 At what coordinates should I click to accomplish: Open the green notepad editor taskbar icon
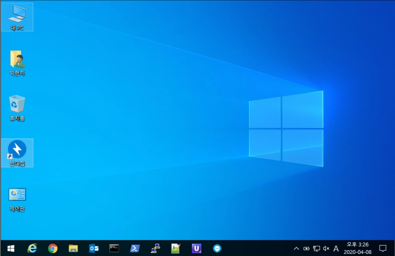[x=176, y=248]
